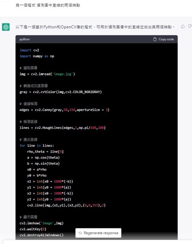Click the 'for line in lines:' statement
192x244 pixels.
[37, 146]
